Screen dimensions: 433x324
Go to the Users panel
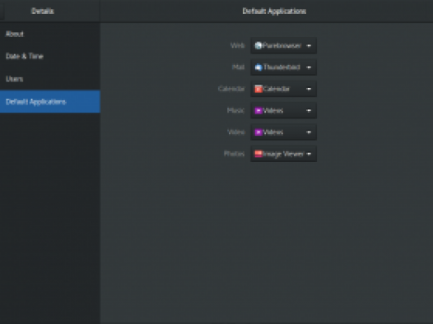pyautogui.click(x=50, y=79)
